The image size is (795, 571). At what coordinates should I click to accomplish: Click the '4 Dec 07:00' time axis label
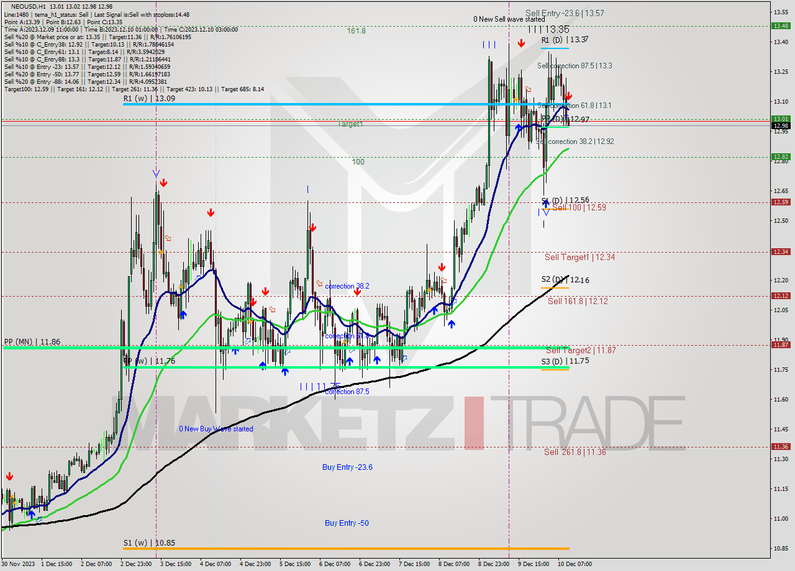click(216, 564)
